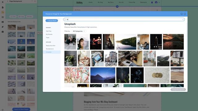The width and height of the screenshot is (198, 111).
Task: Click the search icon on blog page bar
Action: coord(157,10)
